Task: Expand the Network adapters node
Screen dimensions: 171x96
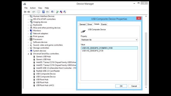Action: click(28, 34)
